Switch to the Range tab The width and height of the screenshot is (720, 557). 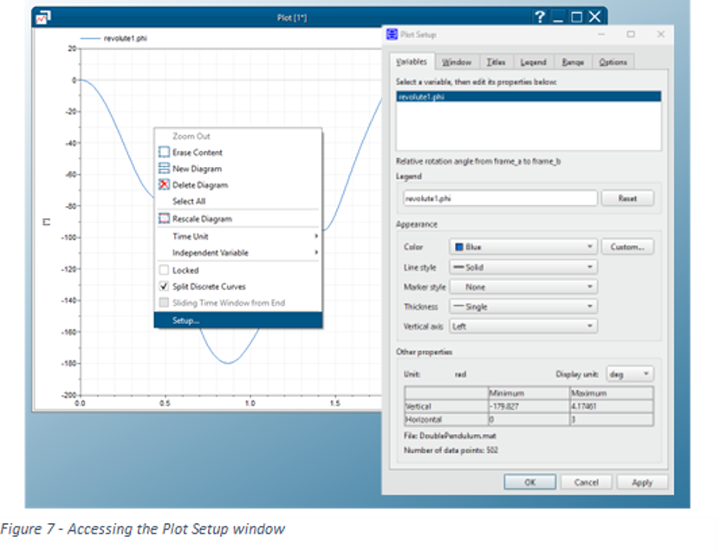(x=573, y=62)
